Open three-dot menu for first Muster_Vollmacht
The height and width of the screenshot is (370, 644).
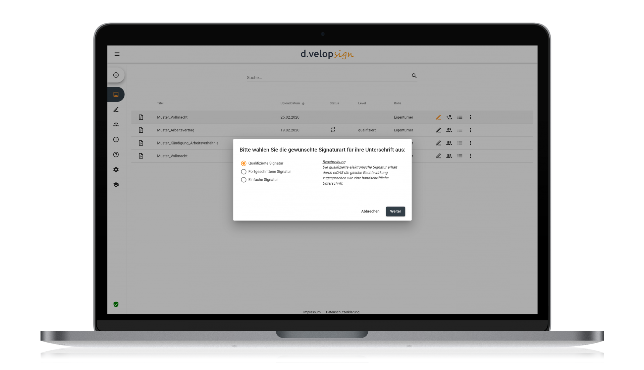pyautogui.click(x=471, y=117)
